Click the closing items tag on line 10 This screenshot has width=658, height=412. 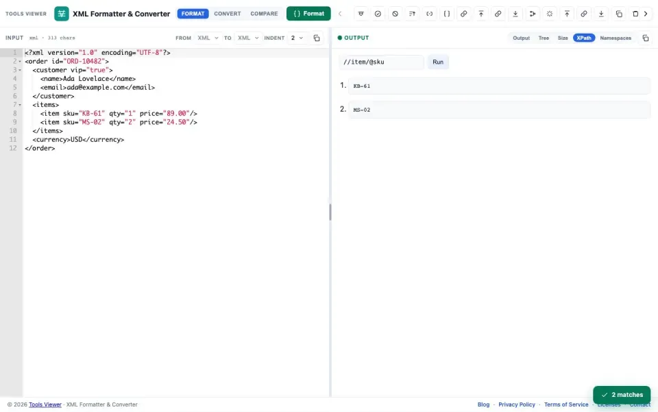(47, 132)
